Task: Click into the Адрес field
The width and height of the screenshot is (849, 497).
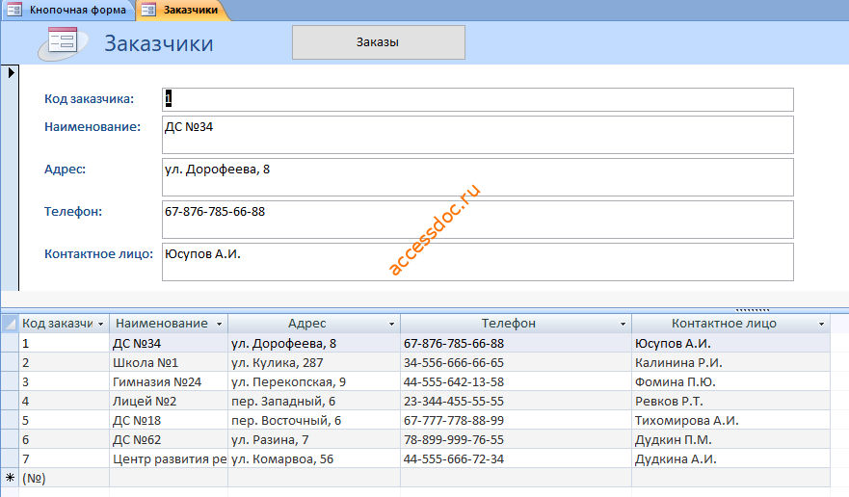Action: (478, 177)
